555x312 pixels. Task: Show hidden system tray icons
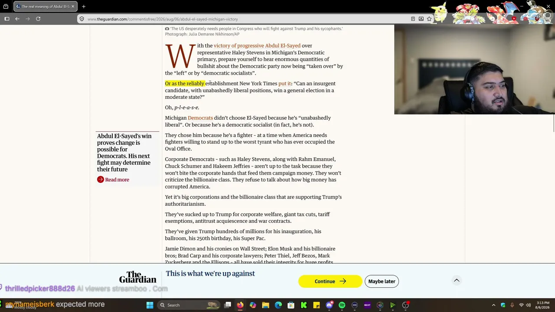tap(493, 305)
